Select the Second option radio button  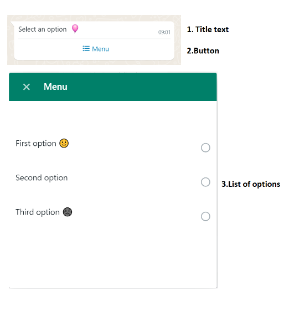[x=205, y=182]
